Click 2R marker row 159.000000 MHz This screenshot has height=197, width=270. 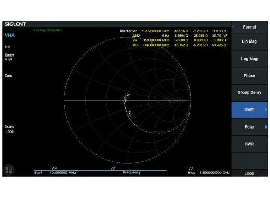point(180,40)
